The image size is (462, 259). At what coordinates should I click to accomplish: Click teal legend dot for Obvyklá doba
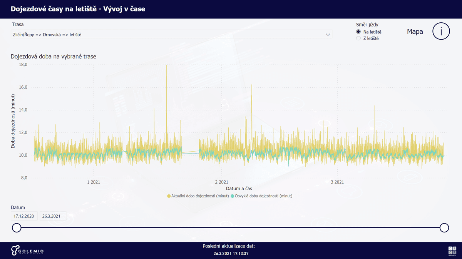232,196
